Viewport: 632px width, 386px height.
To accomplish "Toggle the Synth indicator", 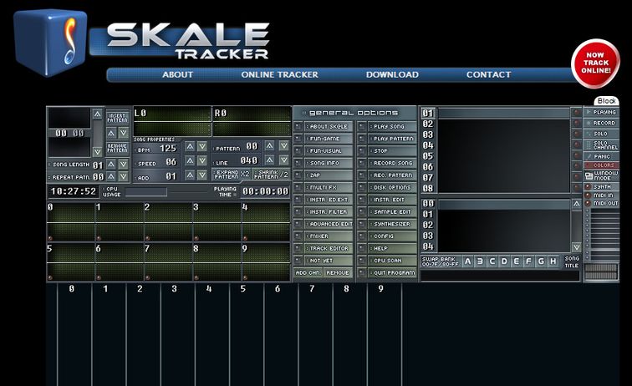I will 602,186.
